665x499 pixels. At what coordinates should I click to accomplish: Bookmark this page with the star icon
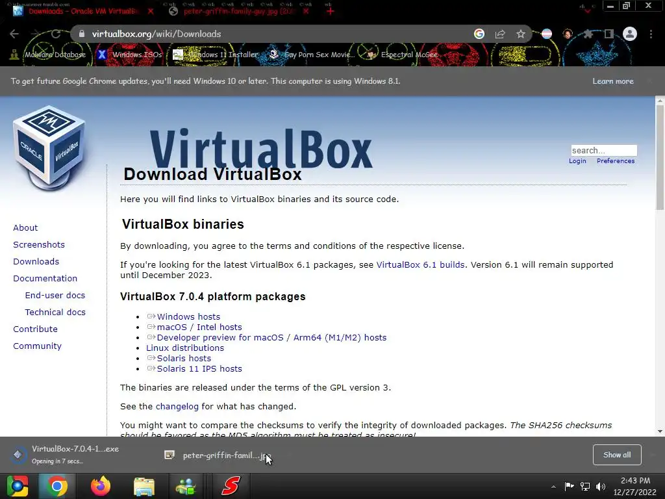point(521,34)
